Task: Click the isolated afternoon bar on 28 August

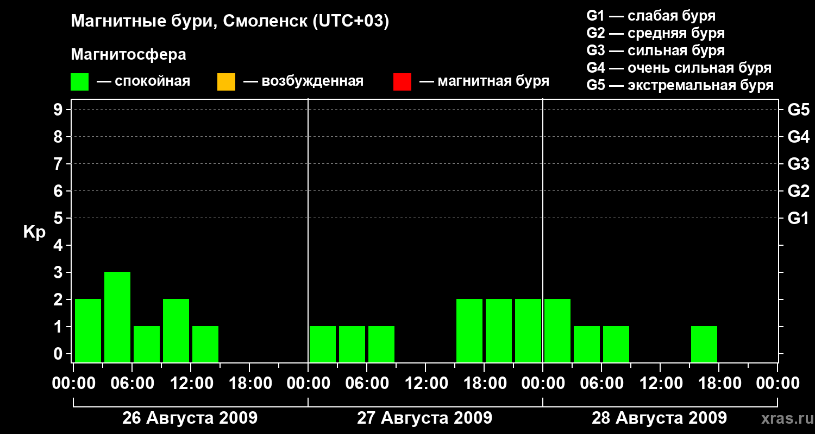Action: (704, 344)
